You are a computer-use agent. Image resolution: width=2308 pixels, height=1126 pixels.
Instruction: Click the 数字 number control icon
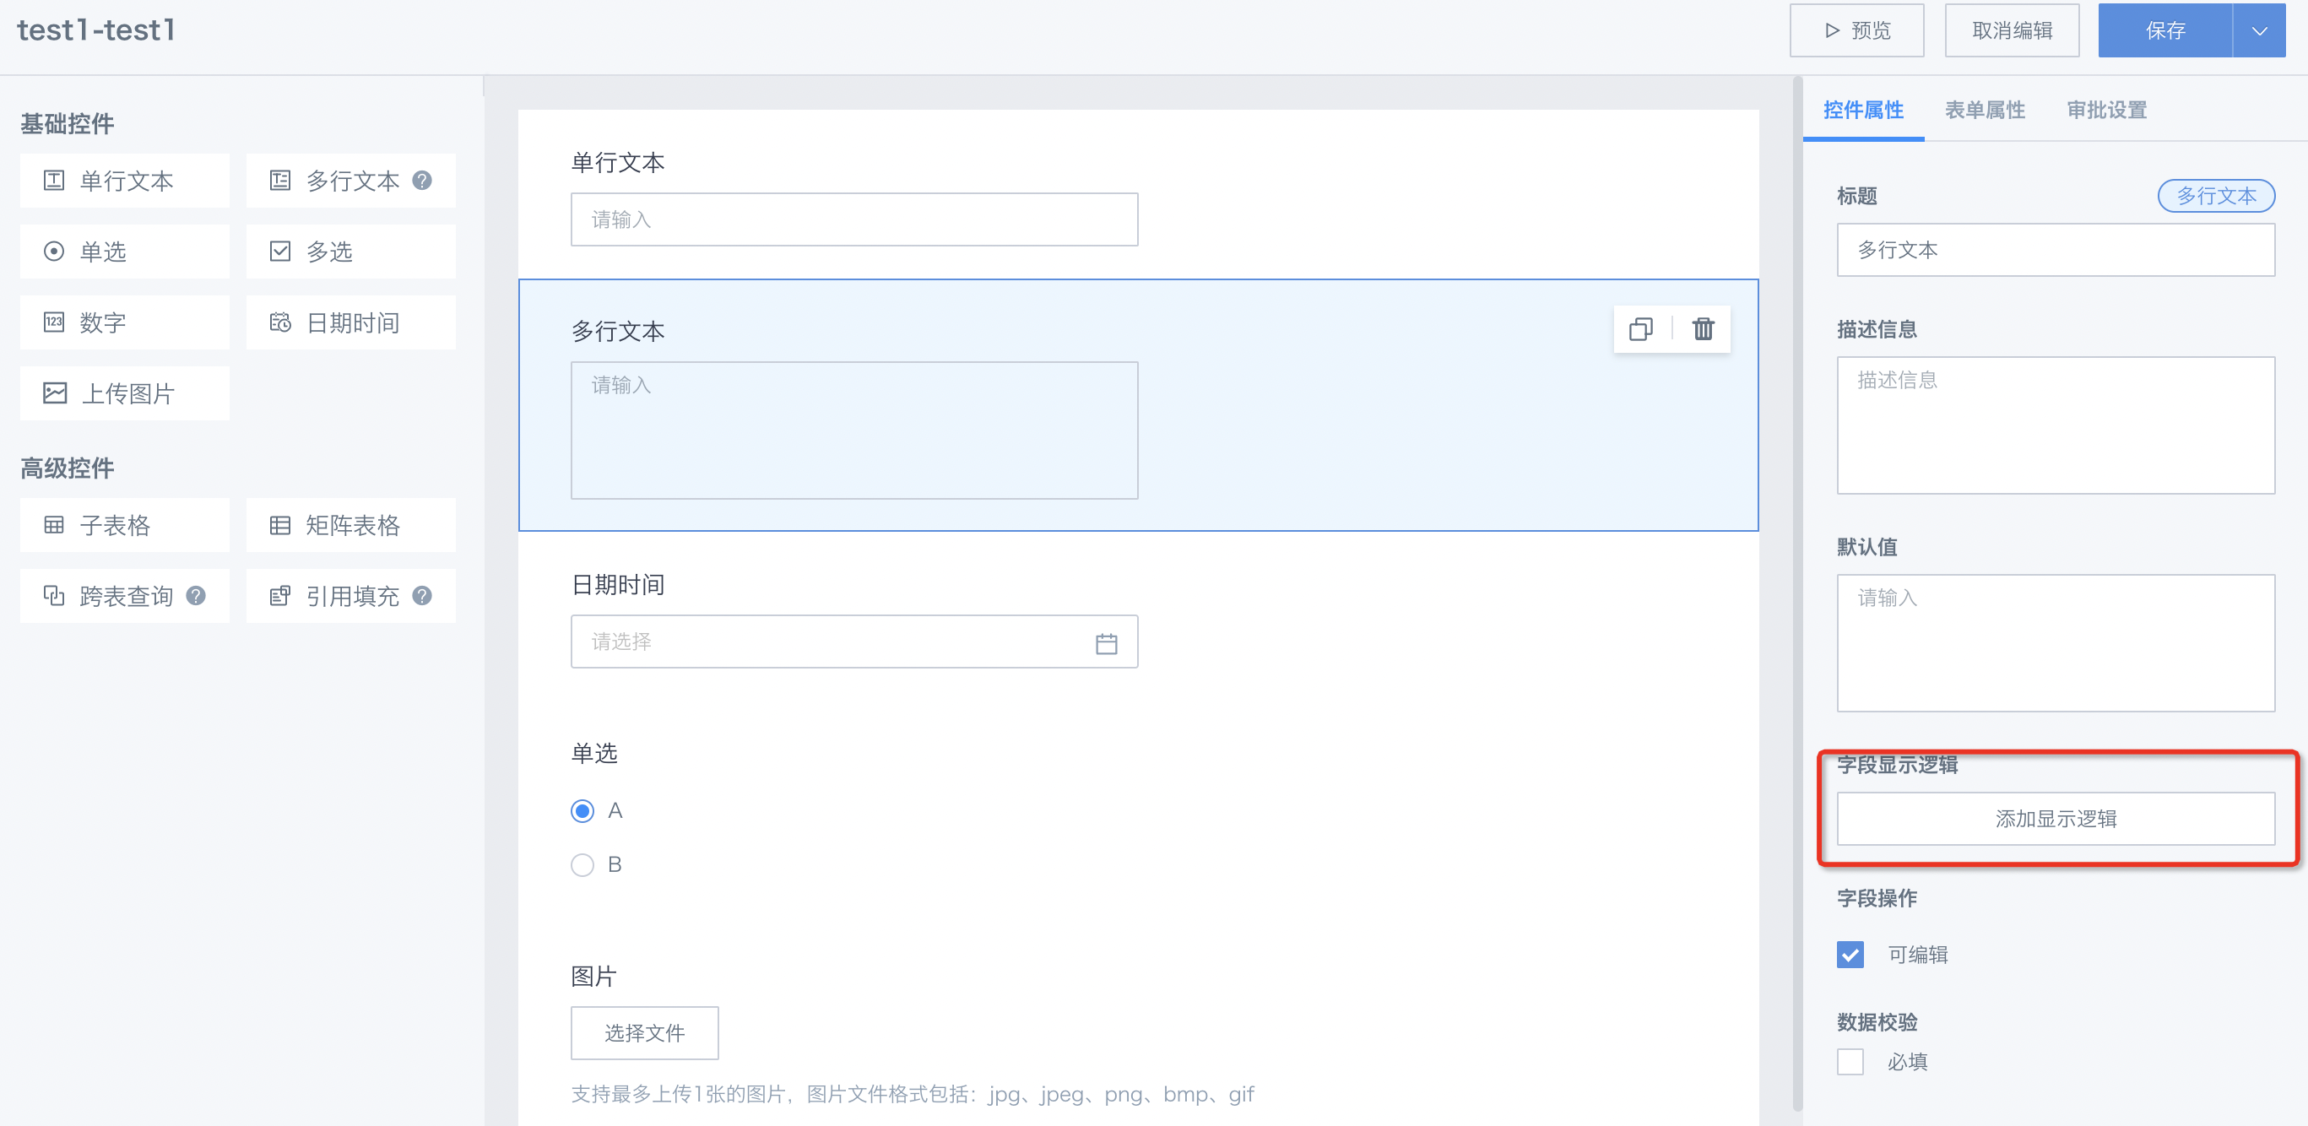[x=54, y=322]
